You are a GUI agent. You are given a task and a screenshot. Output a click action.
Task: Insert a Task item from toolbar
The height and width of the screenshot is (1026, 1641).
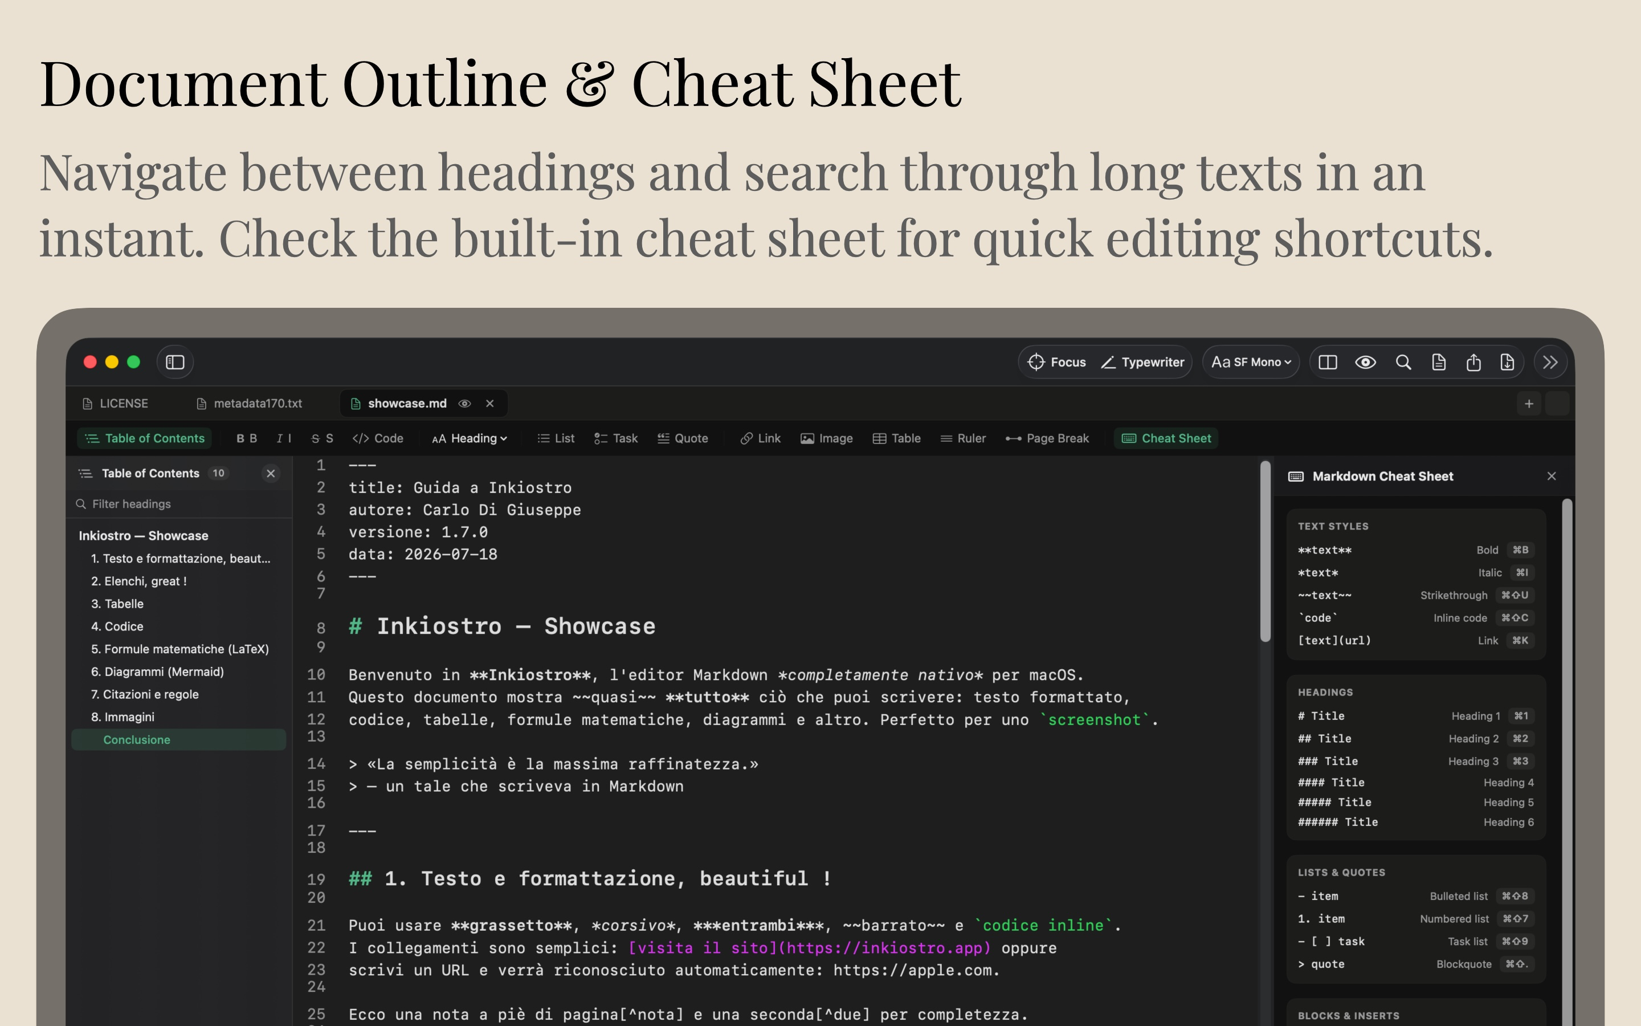(616, 438)
